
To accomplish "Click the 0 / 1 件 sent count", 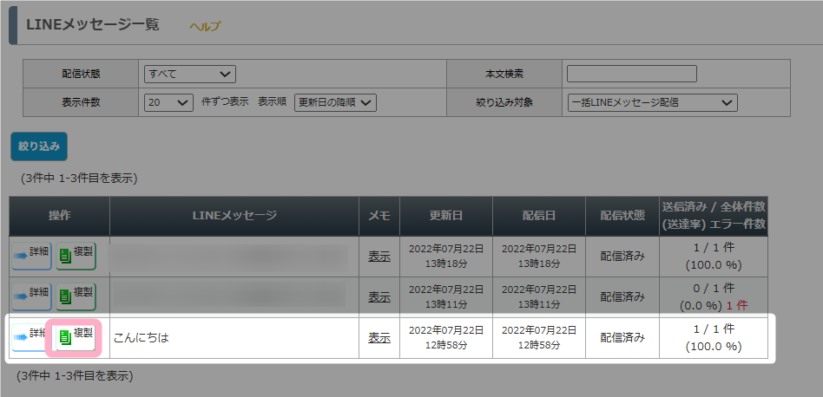I will tap(714, 288).
